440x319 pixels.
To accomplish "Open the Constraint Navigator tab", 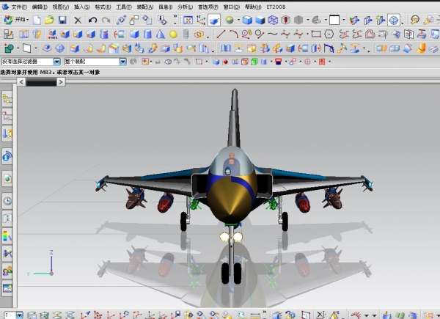I will pos(7,117).
